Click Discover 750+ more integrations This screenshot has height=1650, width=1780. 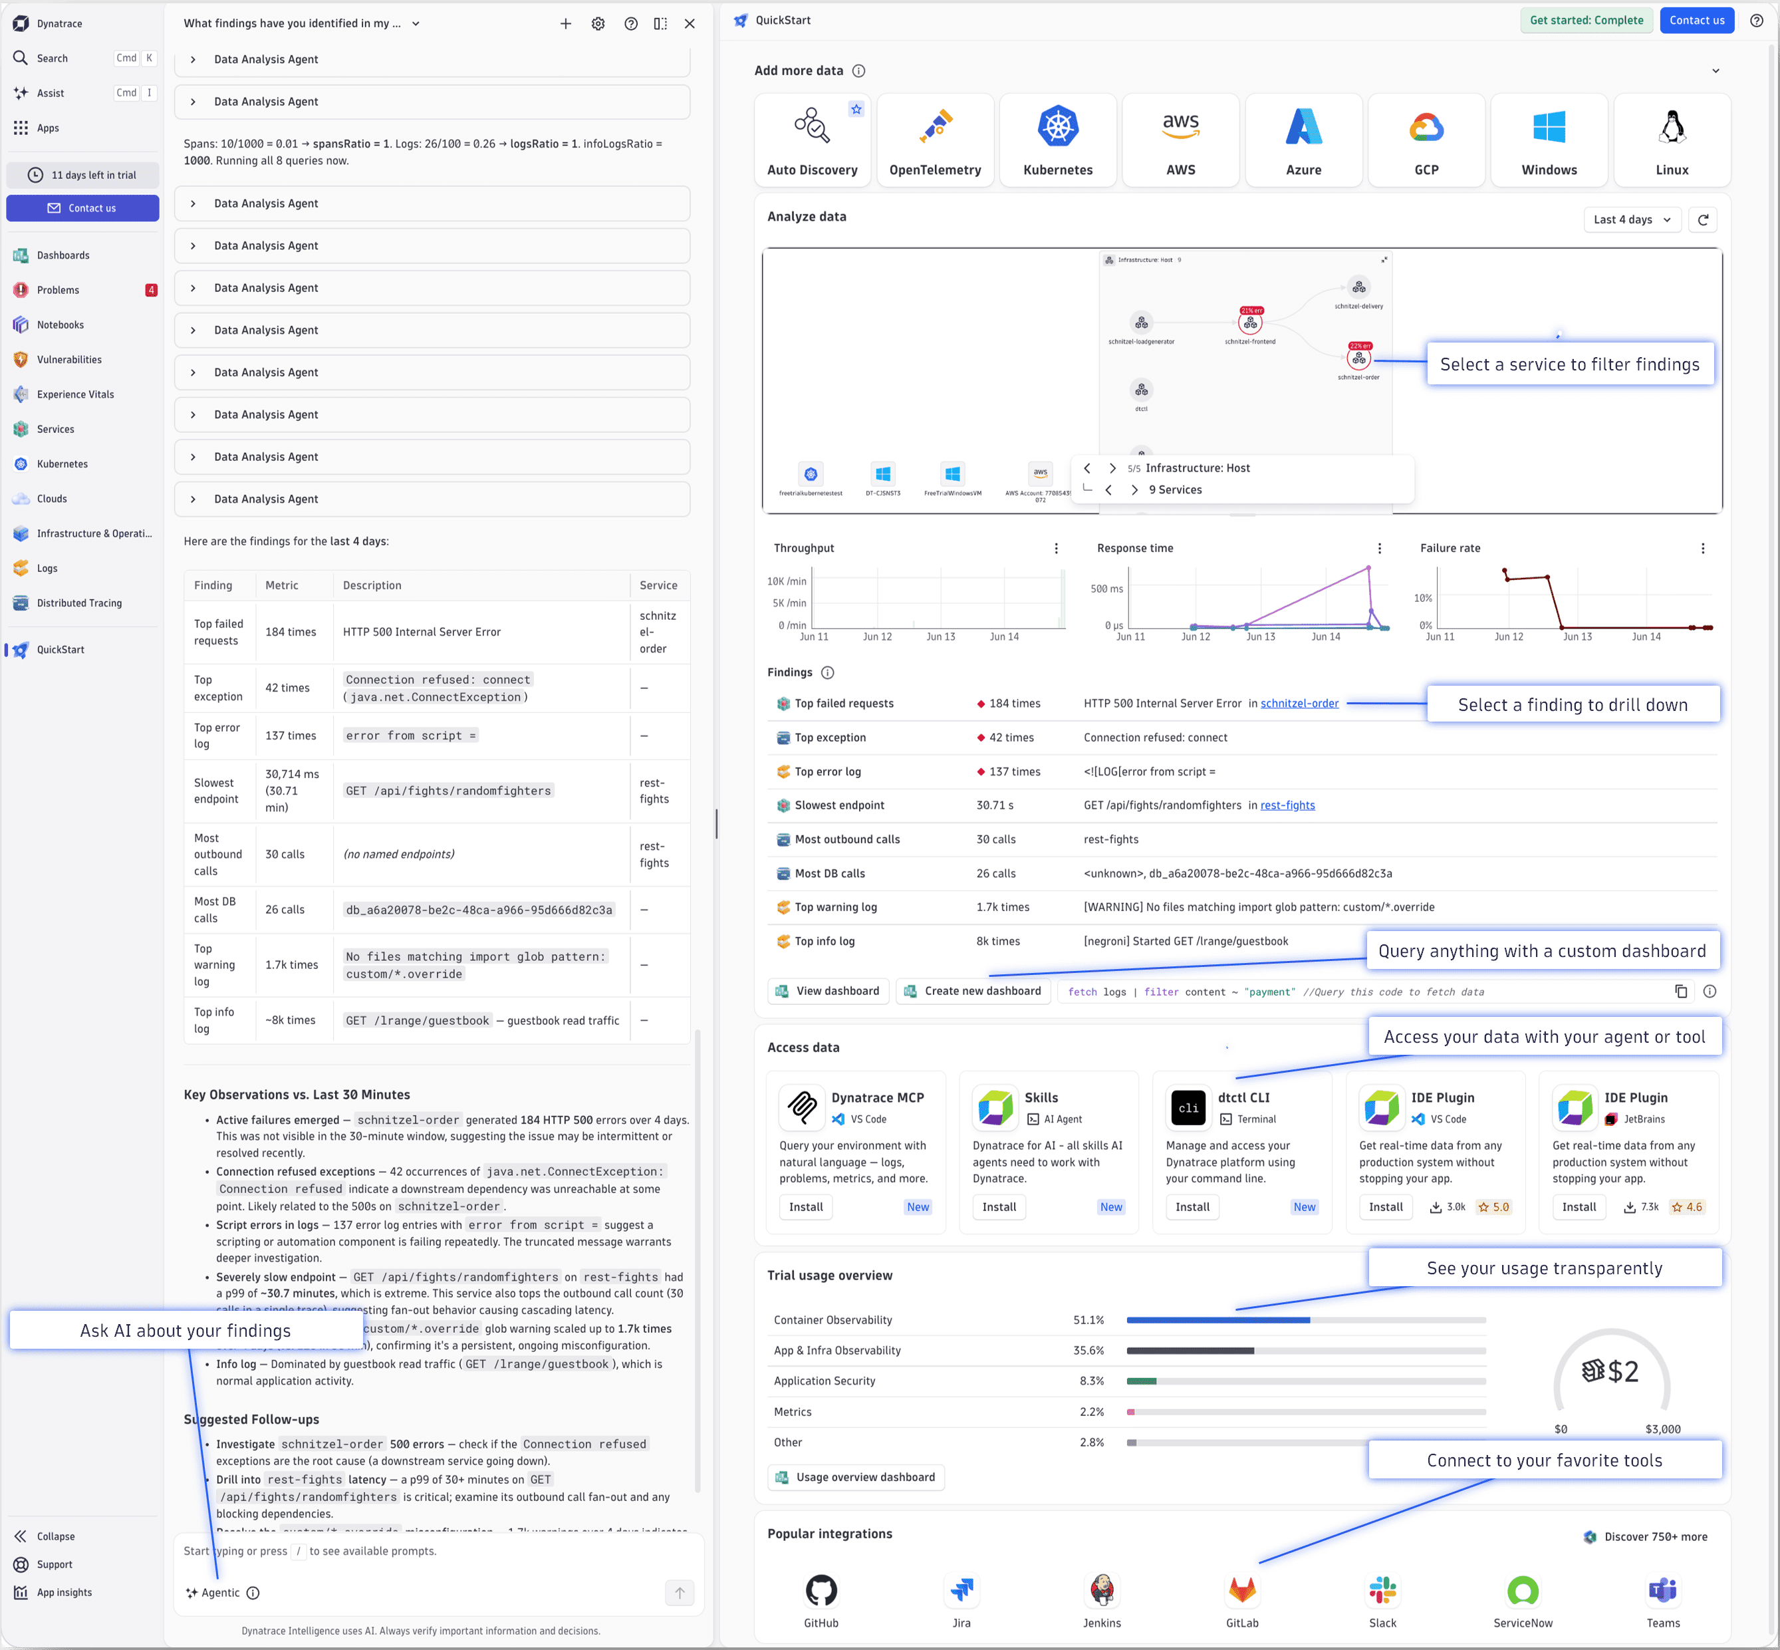pyautogui.click(x=1645, y=1536)
